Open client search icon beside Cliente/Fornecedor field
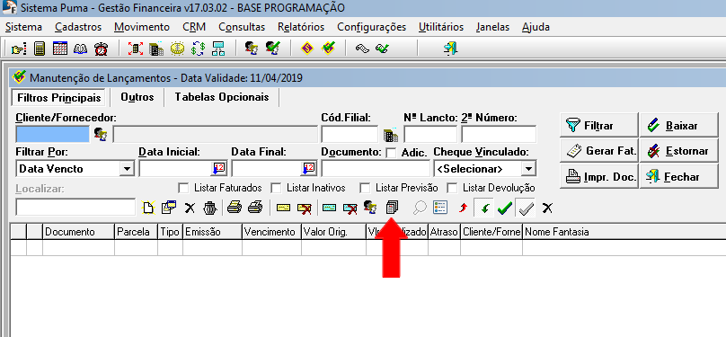Screen dimensions: 726x337 click(x=101, y=134)
